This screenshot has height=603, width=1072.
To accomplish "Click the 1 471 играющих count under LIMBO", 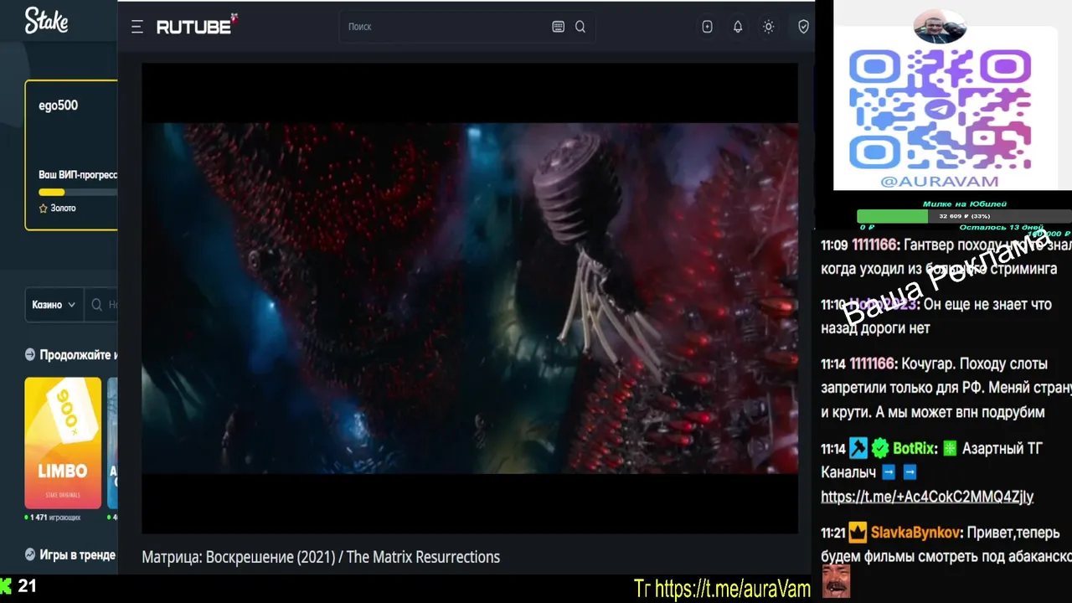I will click(x=54, y=518).
